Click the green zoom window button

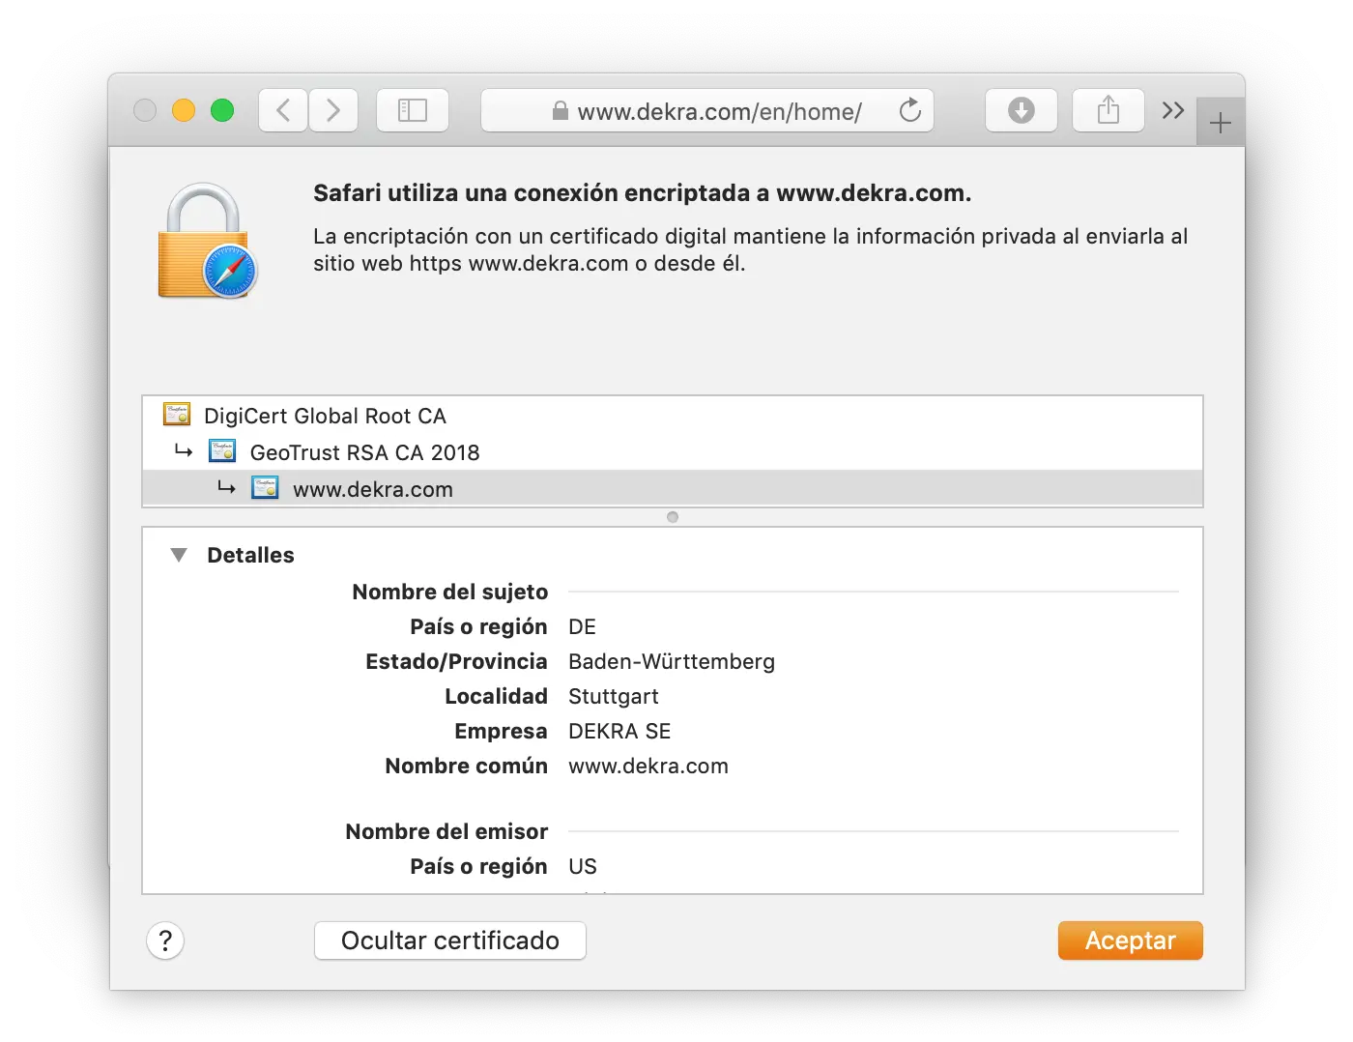pos(222,110)
